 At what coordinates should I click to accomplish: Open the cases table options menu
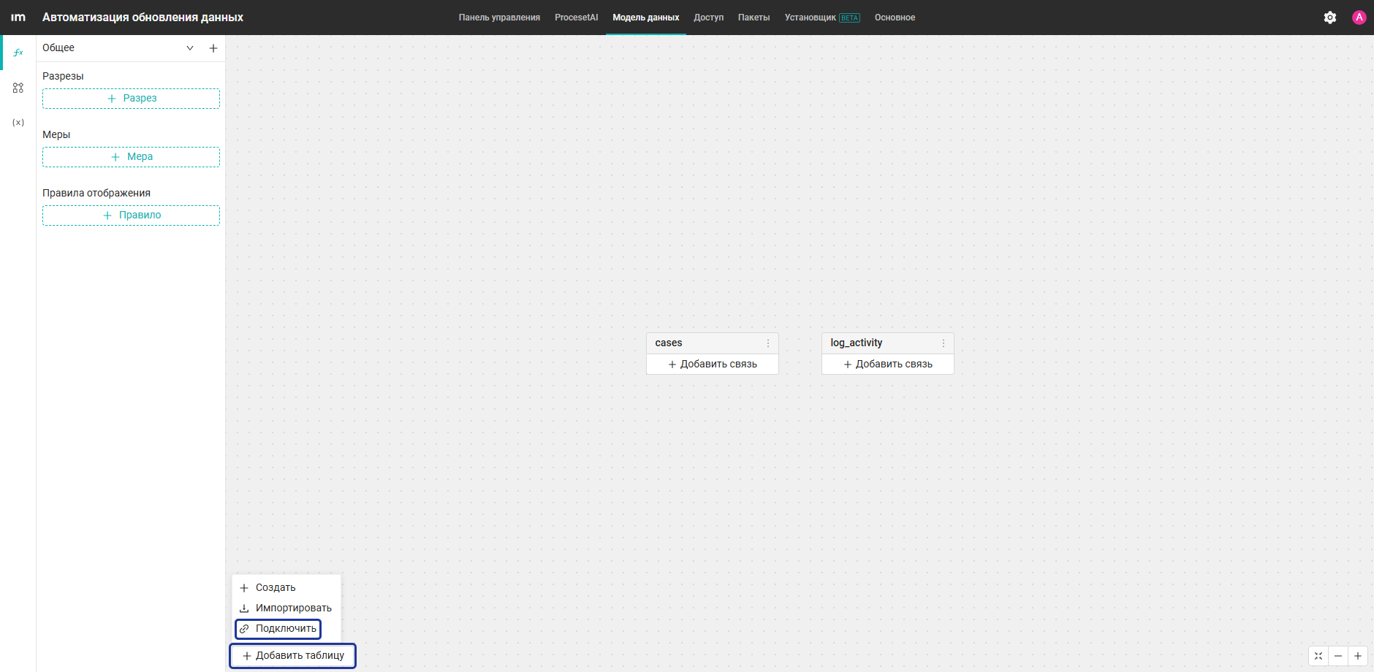point(768,343)
